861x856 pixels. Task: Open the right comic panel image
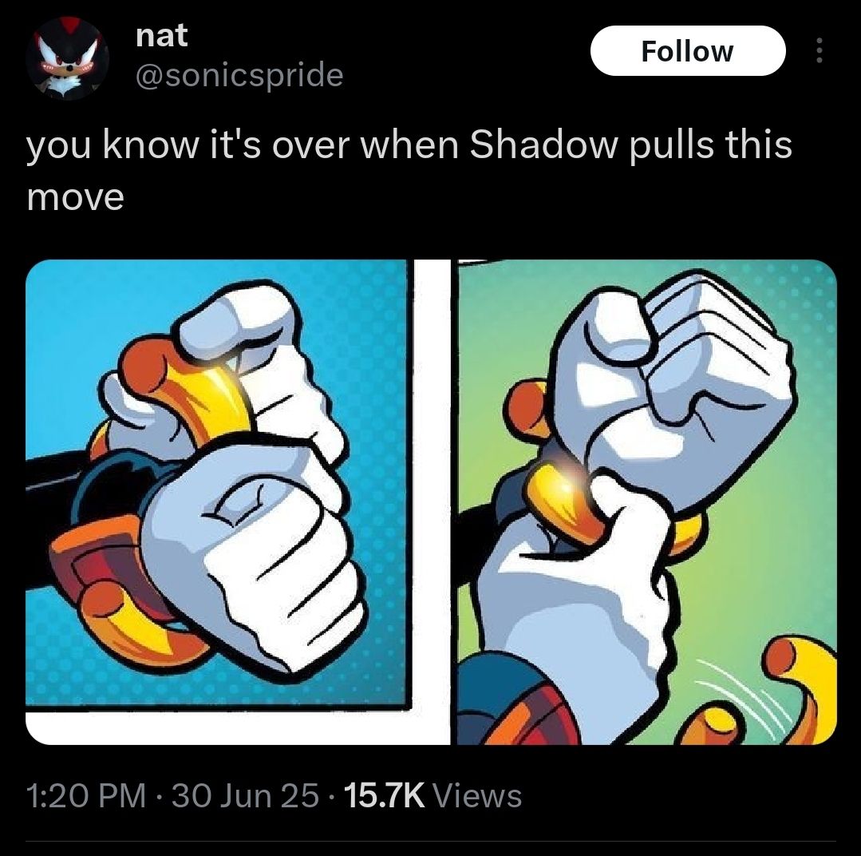pos(647,502)
